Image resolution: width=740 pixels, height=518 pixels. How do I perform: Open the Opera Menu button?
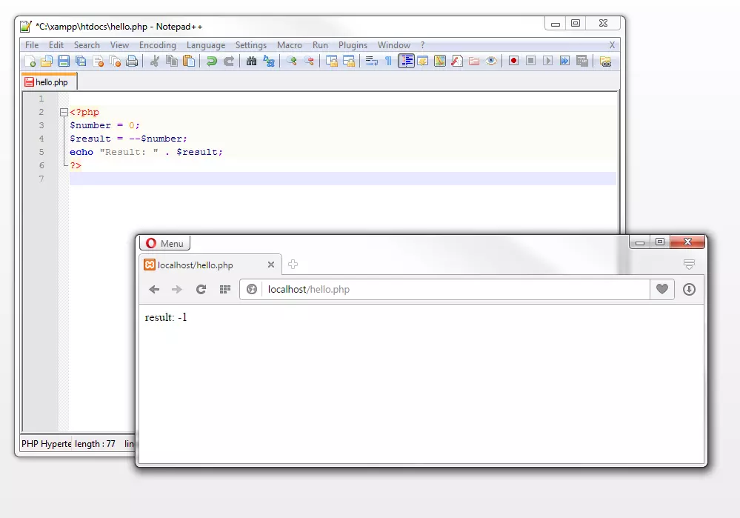[164, 242]
